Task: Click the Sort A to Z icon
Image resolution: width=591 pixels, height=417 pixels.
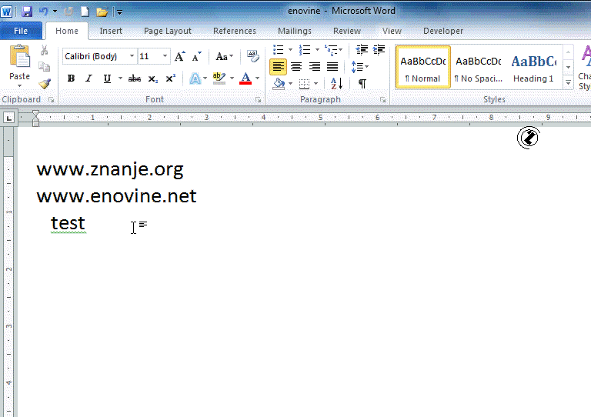Action: [x=336, y=84]
